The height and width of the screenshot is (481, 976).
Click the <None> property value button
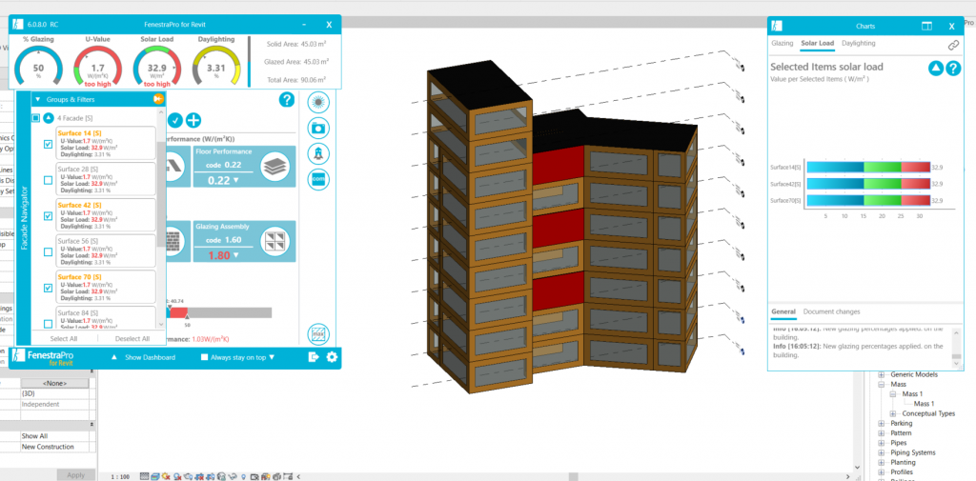click(54, 383)
